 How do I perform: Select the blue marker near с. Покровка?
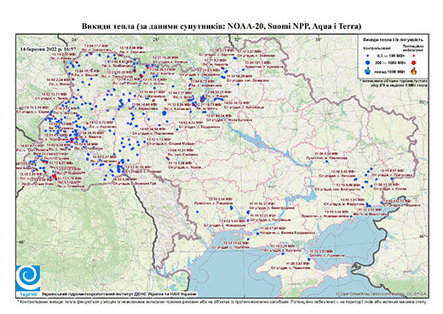pyautogui.click(x=231, y=208)
